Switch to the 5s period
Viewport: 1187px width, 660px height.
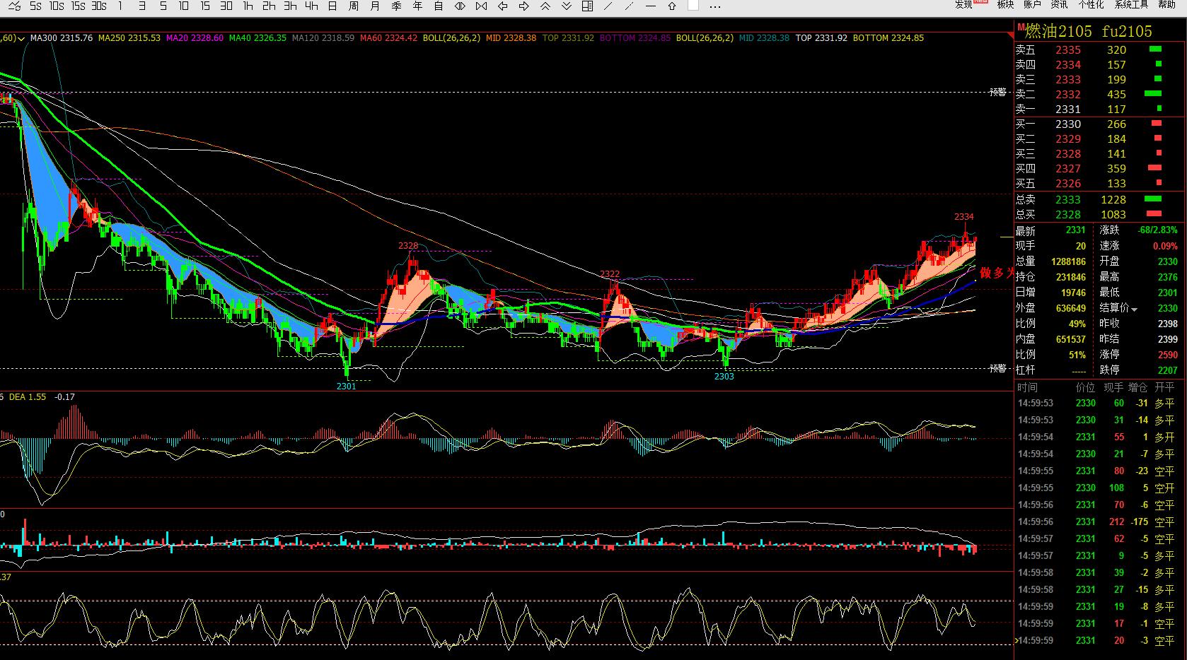point(35,6)
